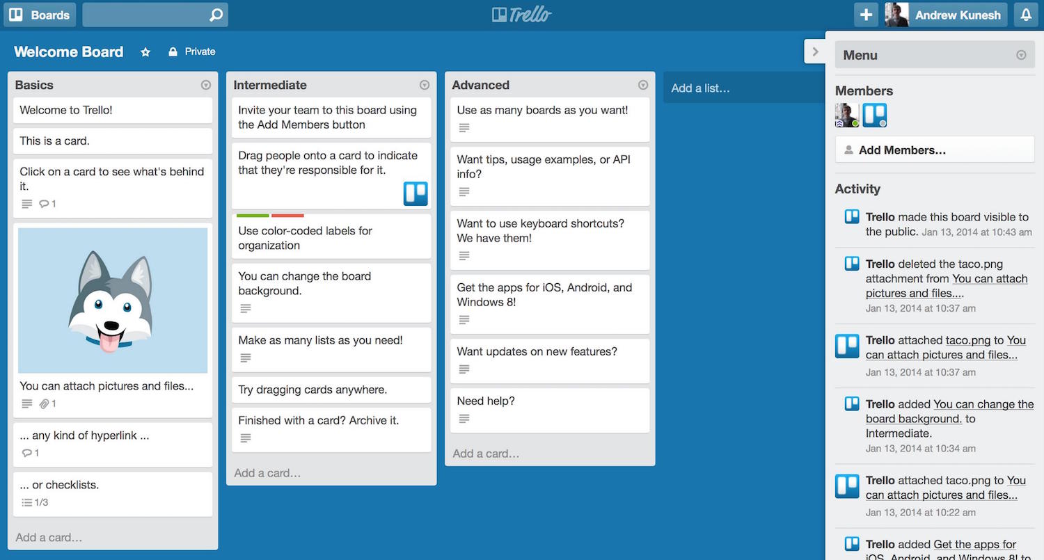Click description icon on 'Use as many boards' card

[x=464, y=128]
